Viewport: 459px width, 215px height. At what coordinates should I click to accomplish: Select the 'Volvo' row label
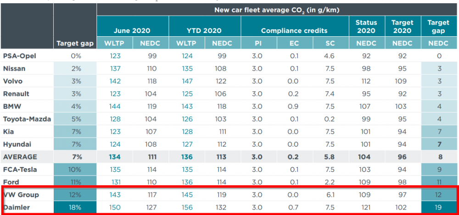[12, 81]
